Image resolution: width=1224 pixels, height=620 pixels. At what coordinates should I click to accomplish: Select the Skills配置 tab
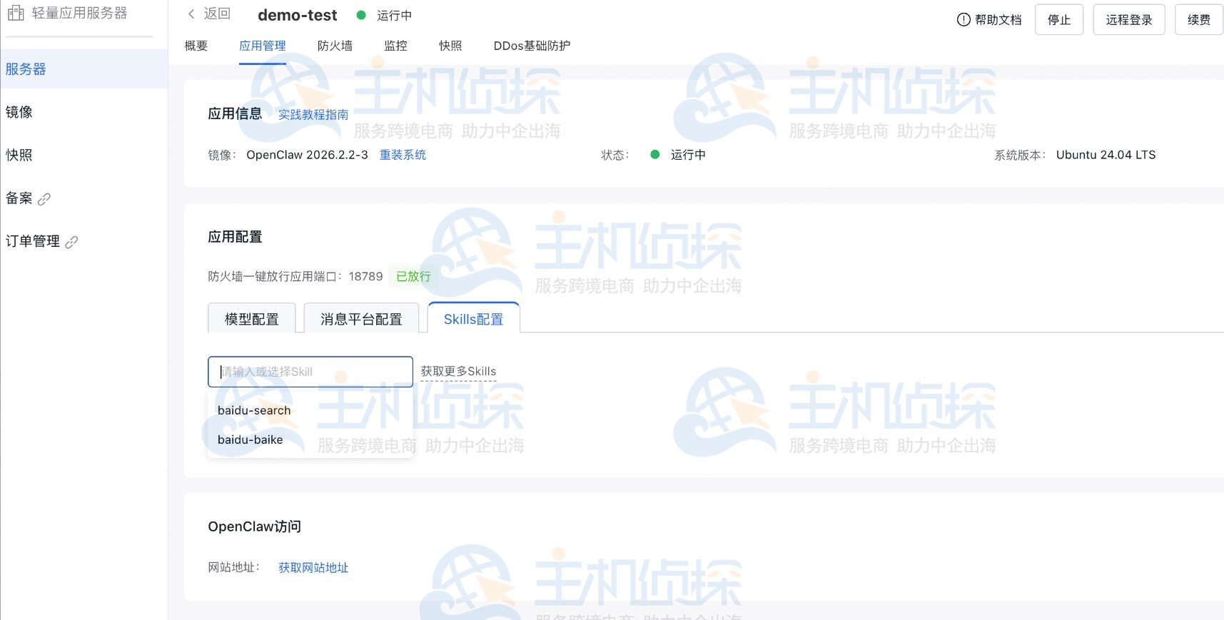pyautogui.click(x=474, y=318)
